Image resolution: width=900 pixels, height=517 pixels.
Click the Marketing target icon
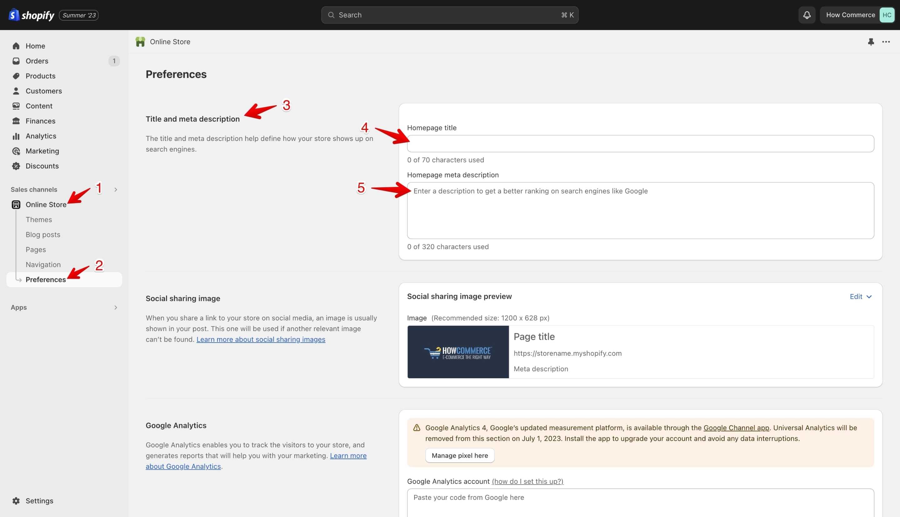coord(16,151)
